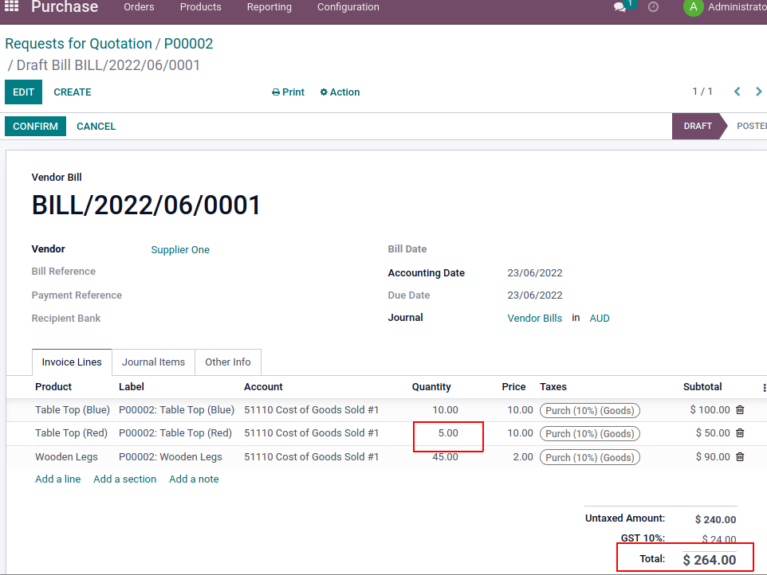Image resolution: width=767 pixels, height=575 pixels.
Task: Click the $ 50.00 subtotal cell
Action: pos(713,432)
